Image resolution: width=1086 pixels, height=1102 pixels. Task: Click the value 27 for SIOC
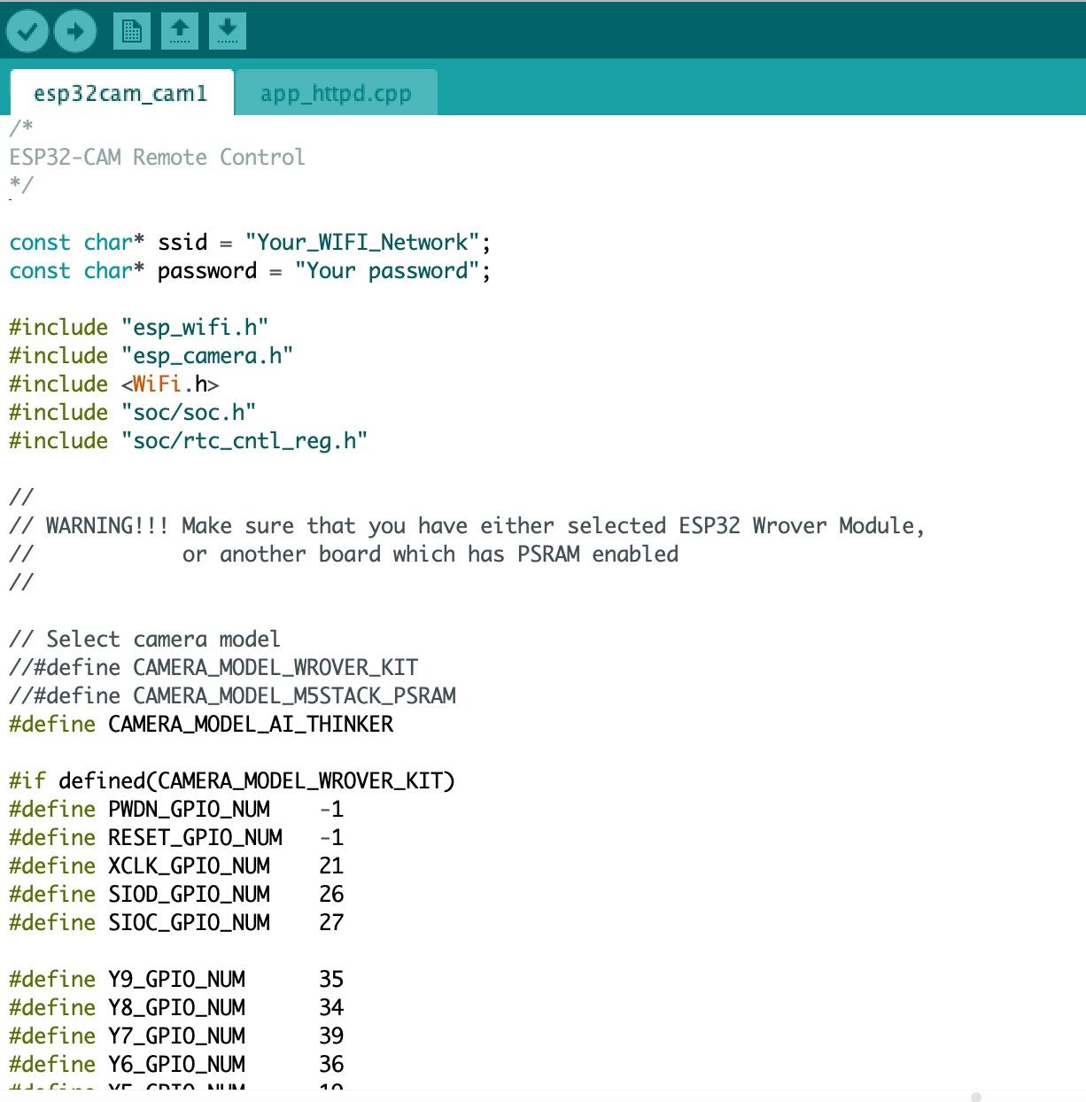pos(331,922)
